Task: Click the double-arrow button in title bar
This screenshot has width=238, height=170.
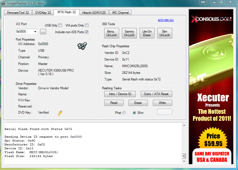Action: click(x=203, y=2)
